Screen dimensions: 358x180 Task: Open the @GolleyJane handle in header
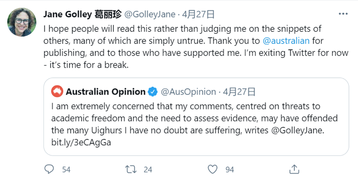pyautogui.click(x=150, y=14)
